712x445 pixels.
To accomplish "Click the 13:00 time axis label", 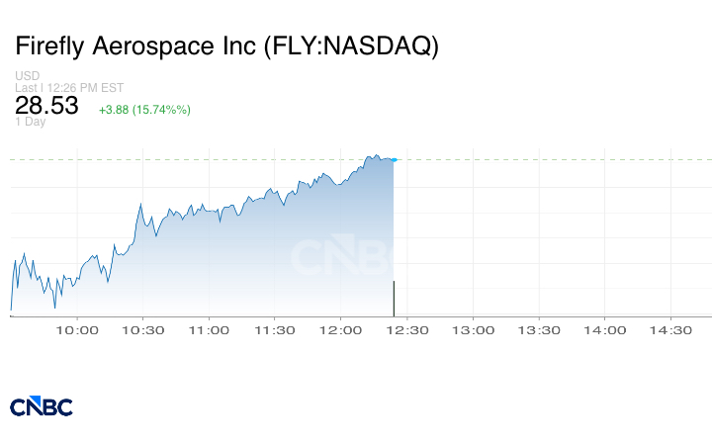I will 473,330.
